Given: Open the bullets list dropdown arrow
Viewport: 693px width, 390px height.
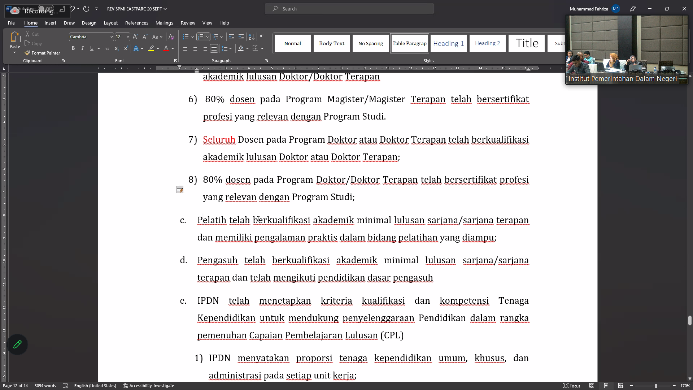Looking at the screenshot, I should pos(193,37).
